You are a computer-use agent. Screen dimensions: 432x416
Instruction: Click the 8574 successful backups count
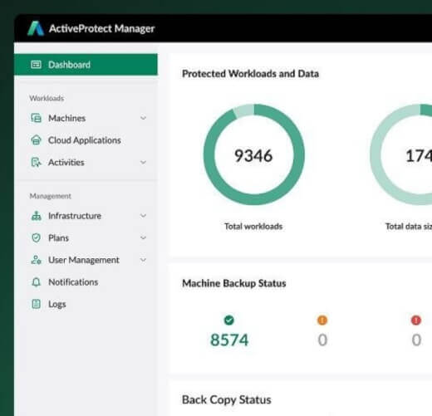click(229, 340)
